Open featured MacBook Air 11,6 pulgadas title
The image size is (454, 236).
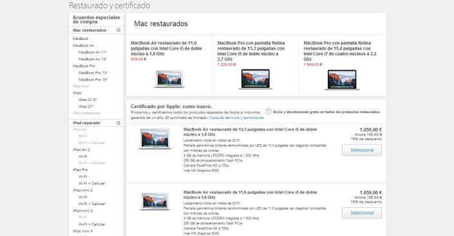pyautogui.click(x=166, y=48)
